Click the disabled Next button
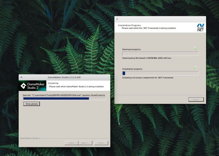 (x=85, y=143)
